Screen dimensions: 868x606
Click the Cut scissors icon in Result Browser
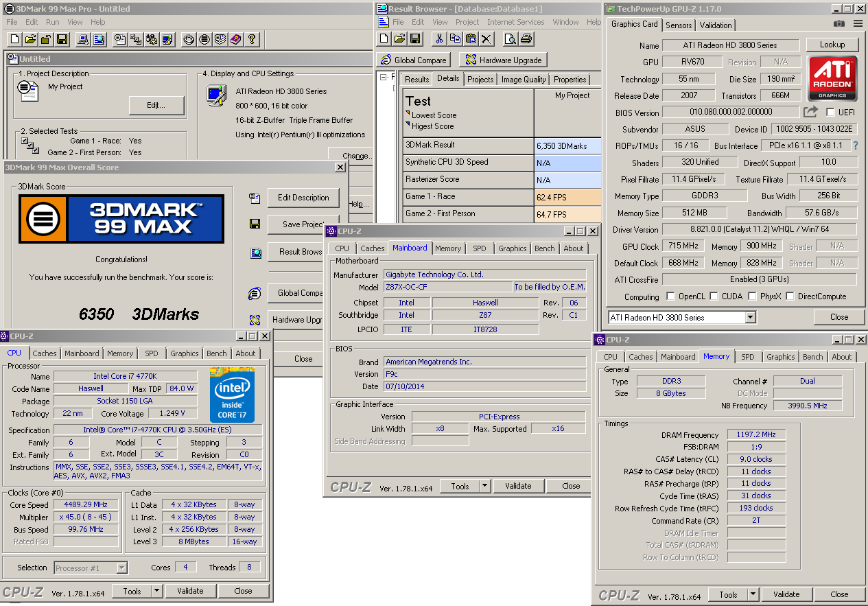439,38
